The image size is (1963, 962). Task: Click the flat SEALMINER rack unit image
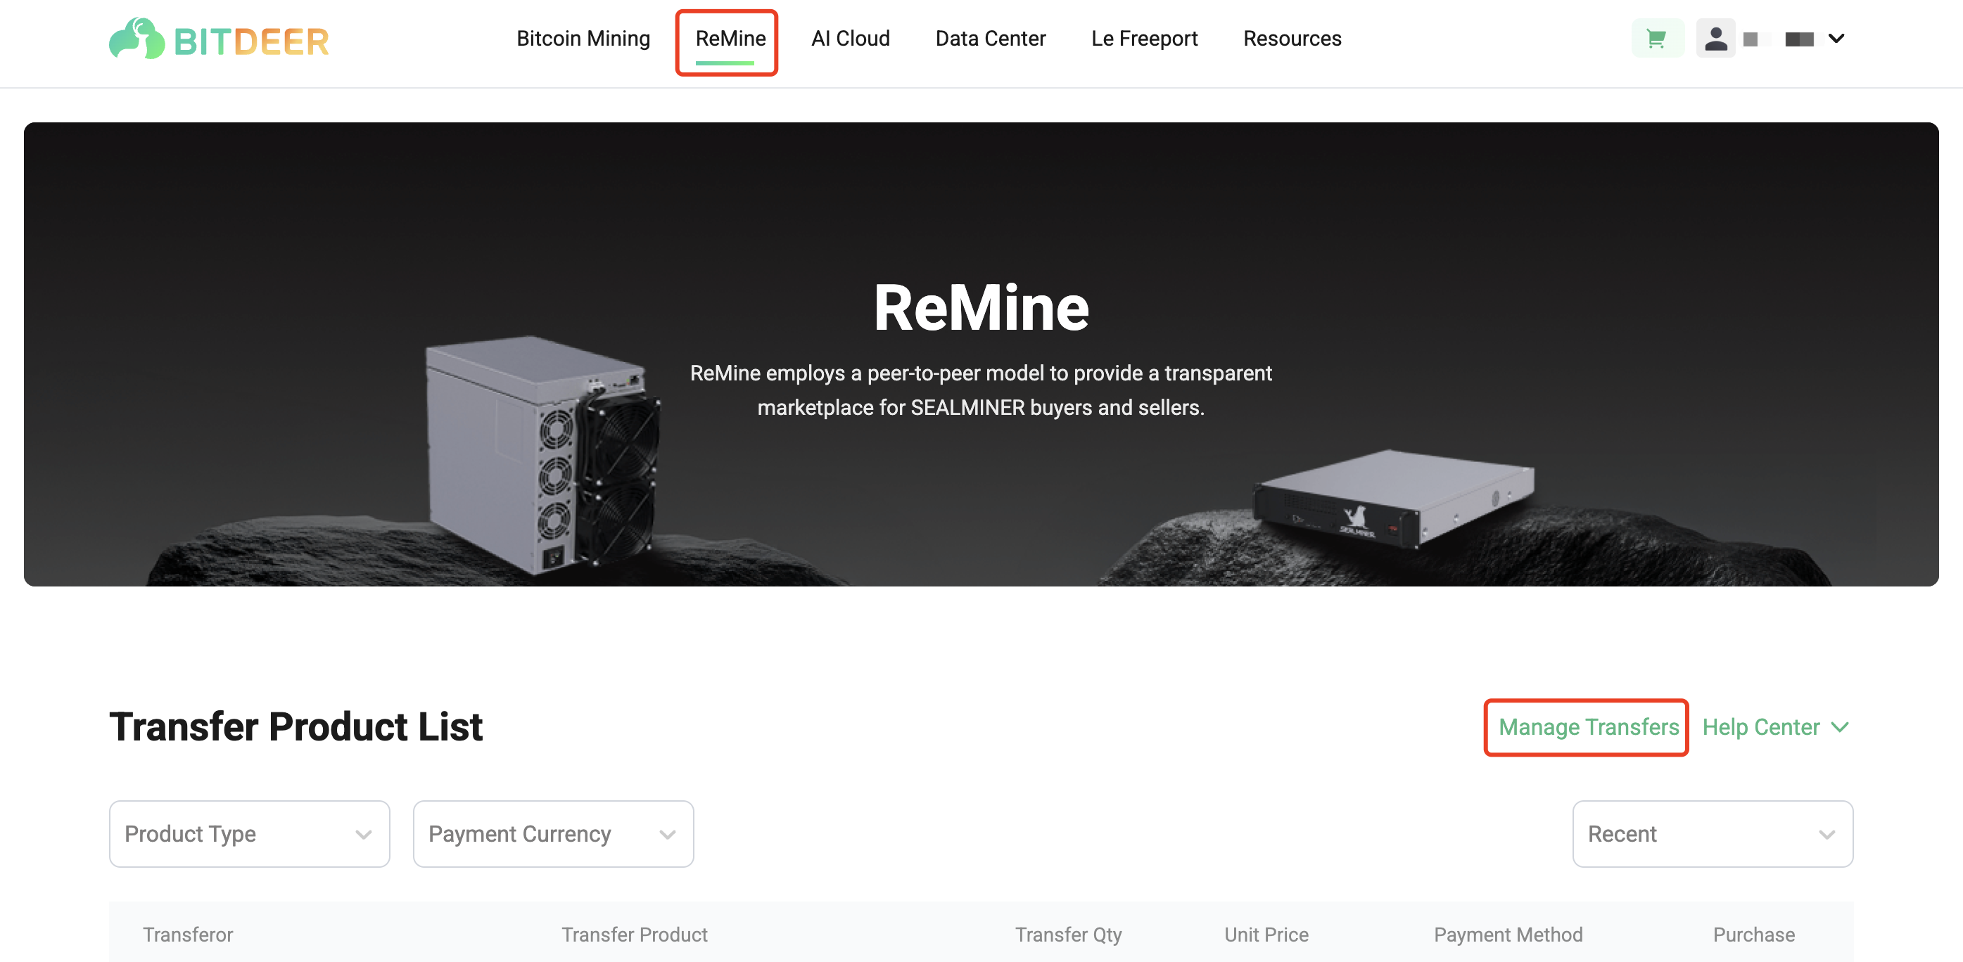point(1393,498)
